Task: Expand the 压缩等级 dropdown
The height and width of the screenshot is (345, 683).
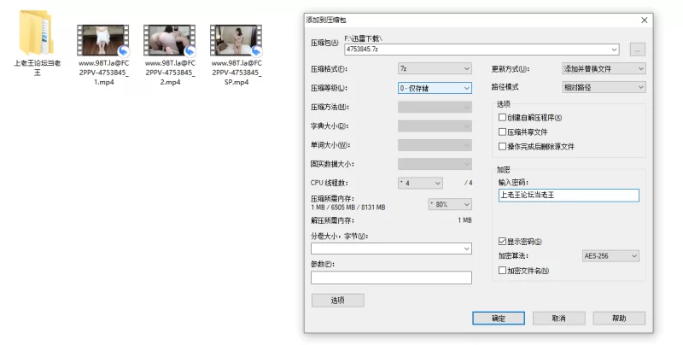Action: [x=435, y=87]
